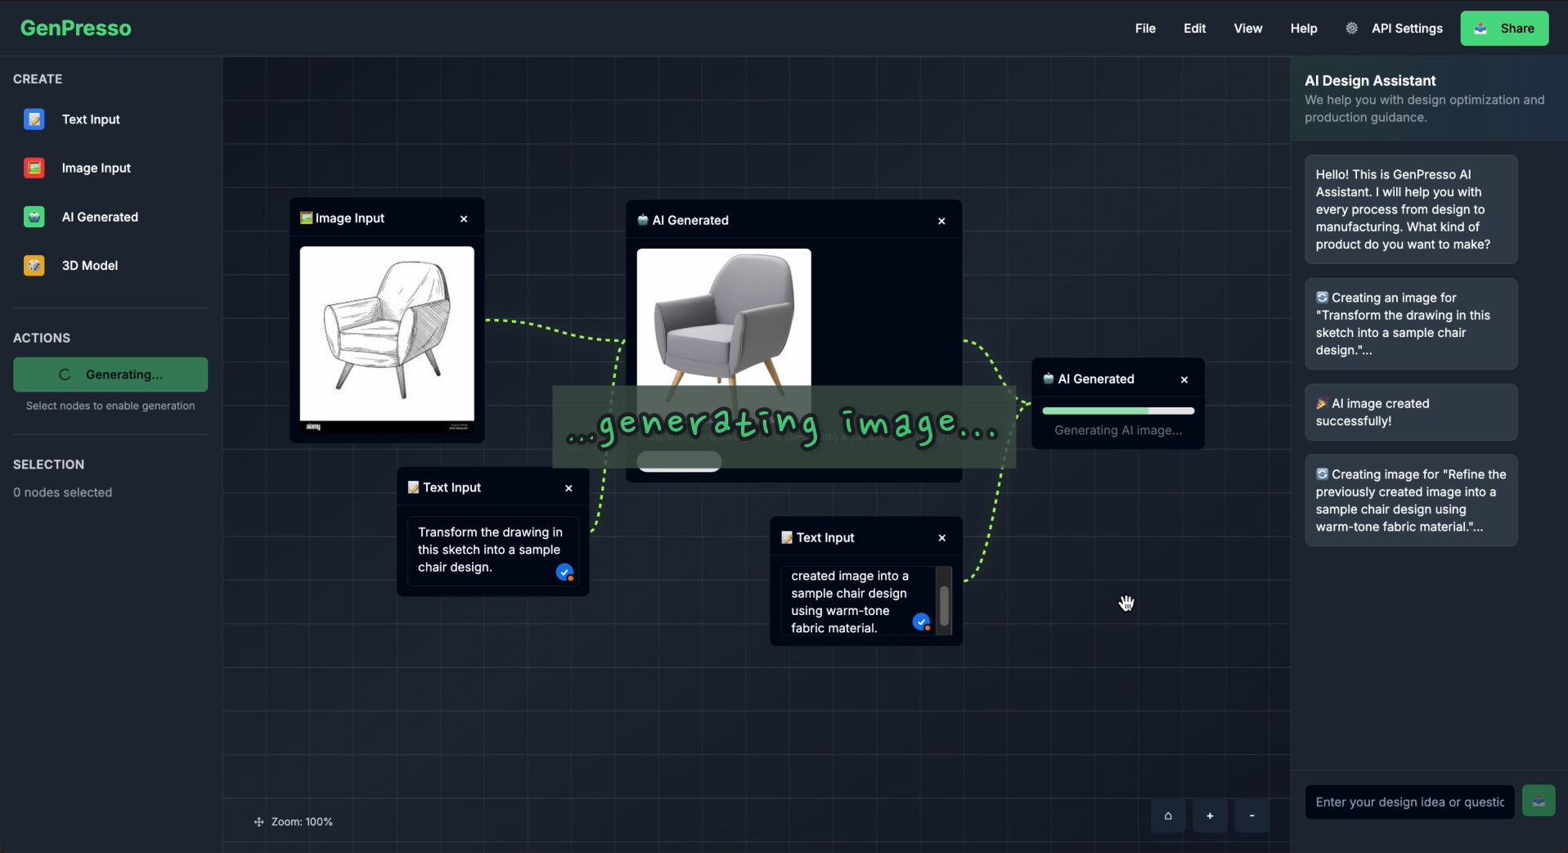Toggle checkmark on warm-tone fabric text node
This screenshot has height=853, width=1568.
(921, 622)
